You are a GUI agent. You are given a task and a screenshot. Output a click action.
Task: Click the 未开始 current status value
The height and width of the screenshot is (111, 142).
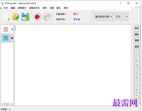[77, 19]
